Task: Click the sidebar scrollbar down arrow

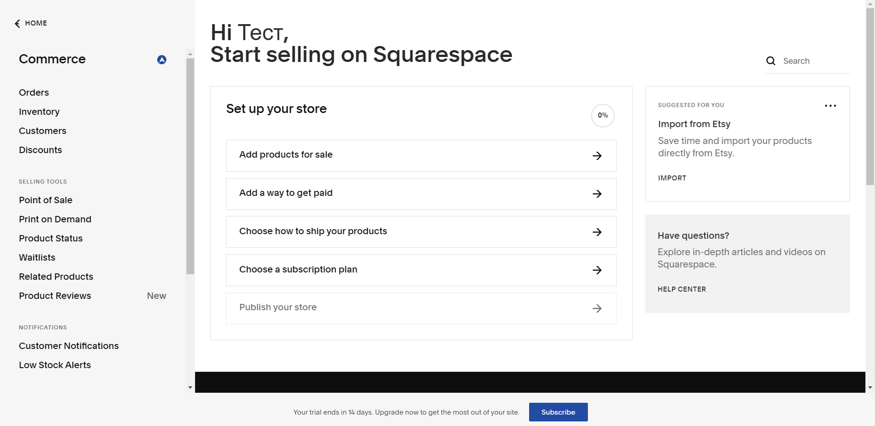Action: click(190, 388)
